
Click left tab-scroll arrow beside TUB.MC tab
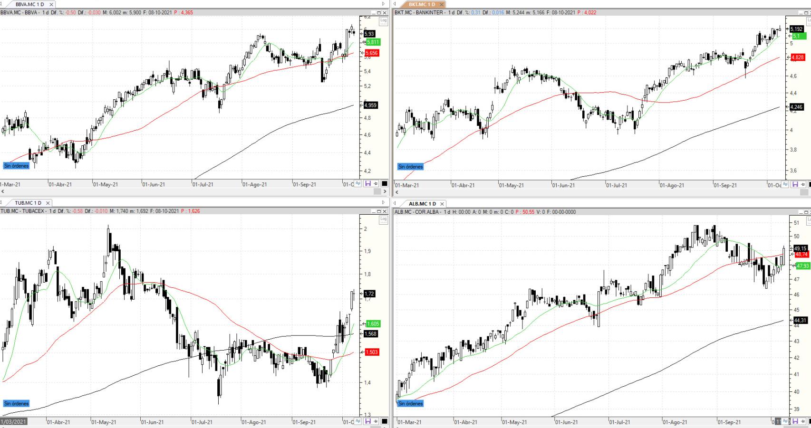tap(1, 203)
